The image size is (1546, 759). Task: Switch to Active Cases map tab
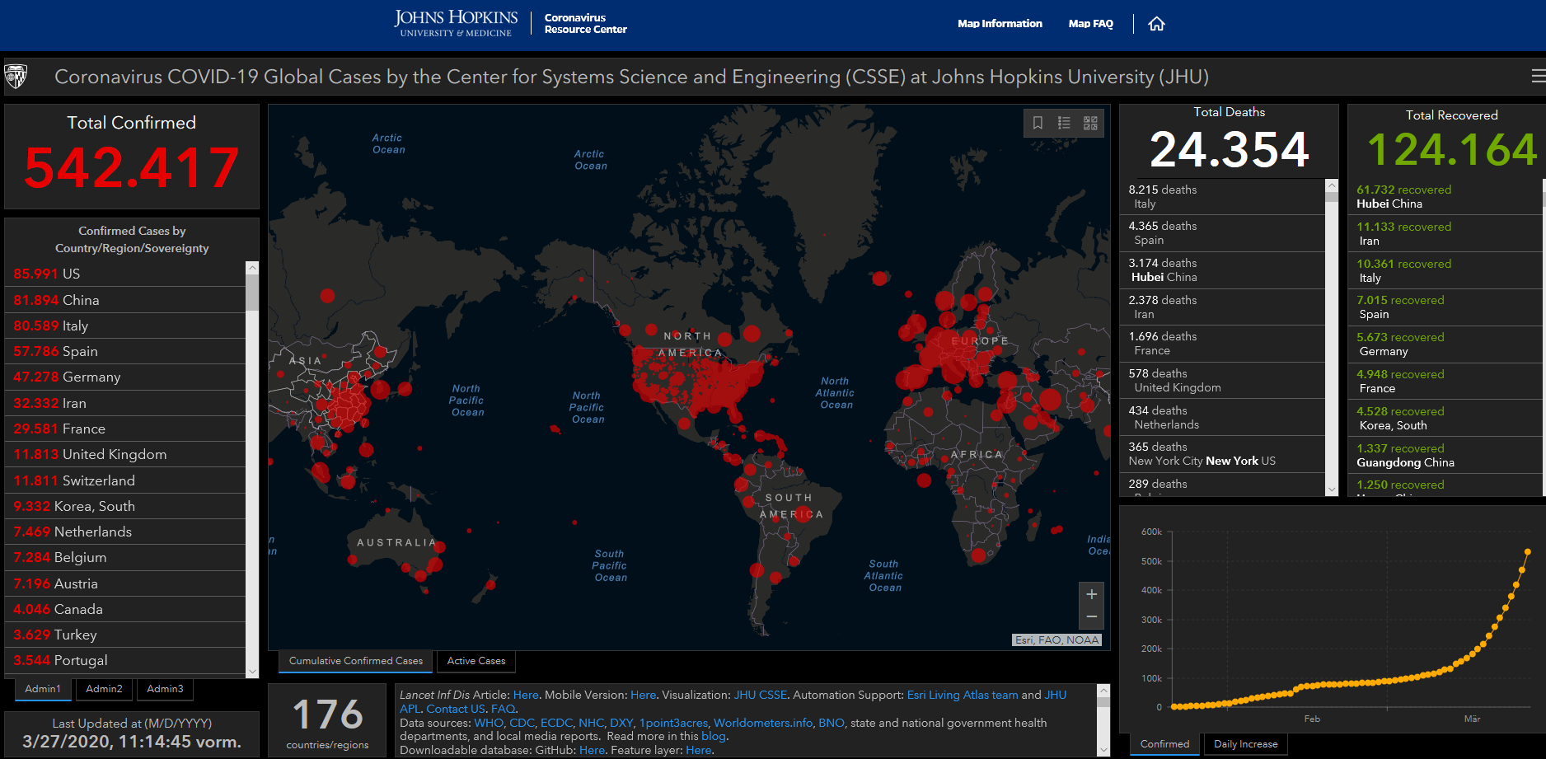[476, 661]
